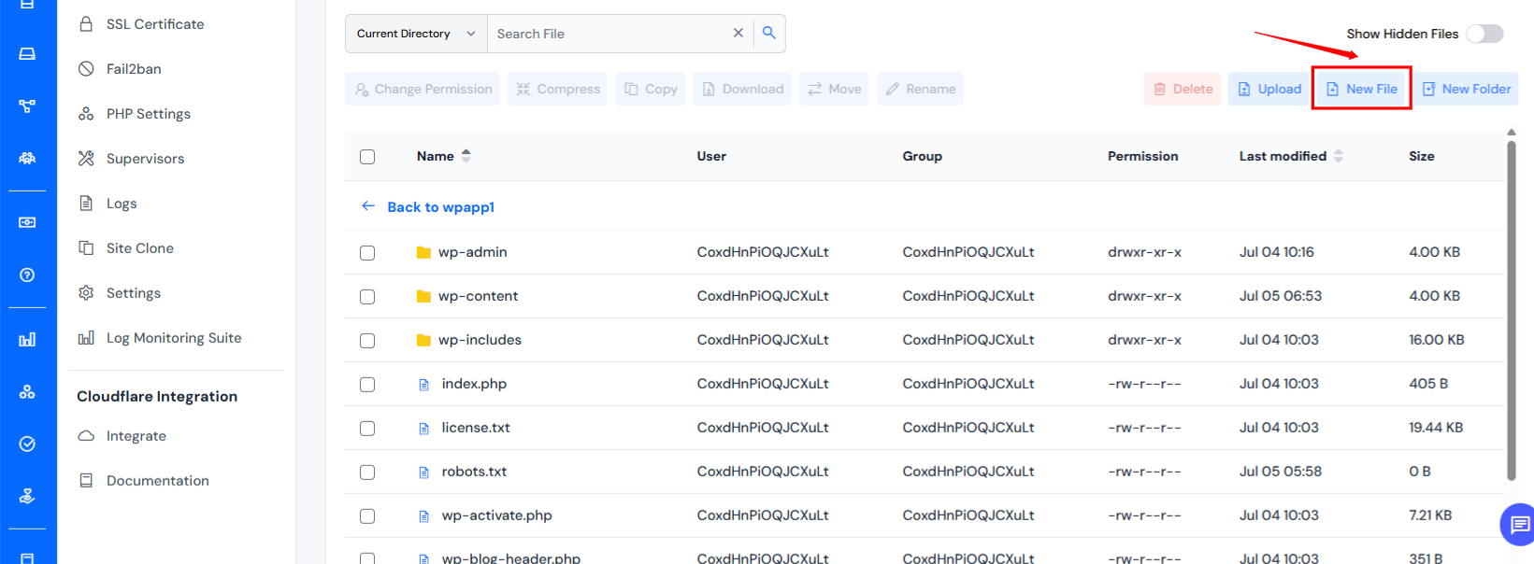1534x564 pixels.
Task: Click the Rename button
Action: click(920, 89)
